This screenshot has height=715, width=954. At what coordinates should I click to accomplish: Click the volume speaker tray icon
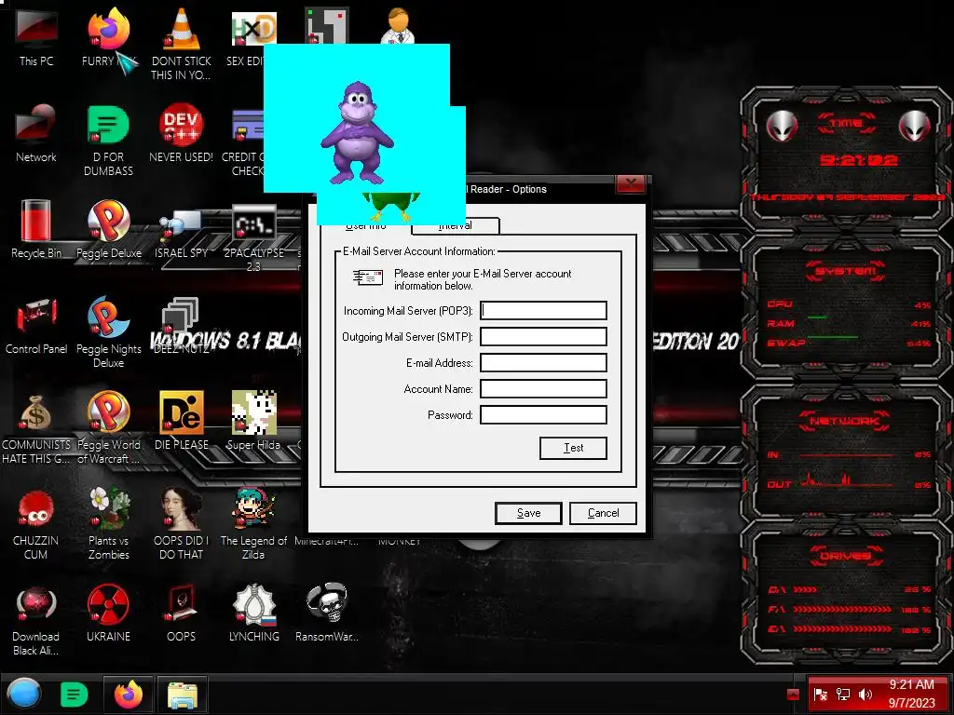[865, 695]
